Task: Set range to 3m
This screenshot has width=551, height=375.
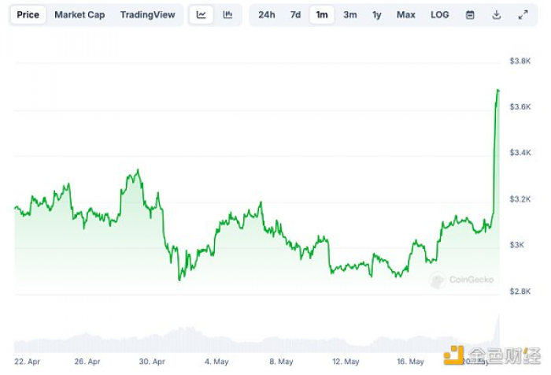Action: point(350,15)
